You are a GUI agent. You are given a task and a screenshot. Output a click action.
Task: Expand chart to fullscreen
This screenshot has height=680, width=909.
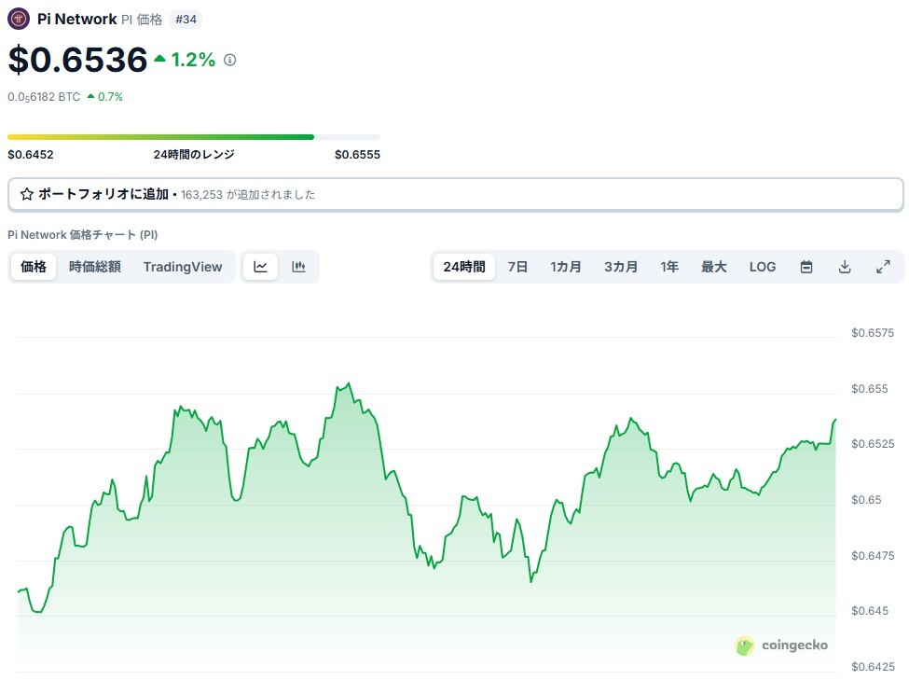(x=883, y=267)
